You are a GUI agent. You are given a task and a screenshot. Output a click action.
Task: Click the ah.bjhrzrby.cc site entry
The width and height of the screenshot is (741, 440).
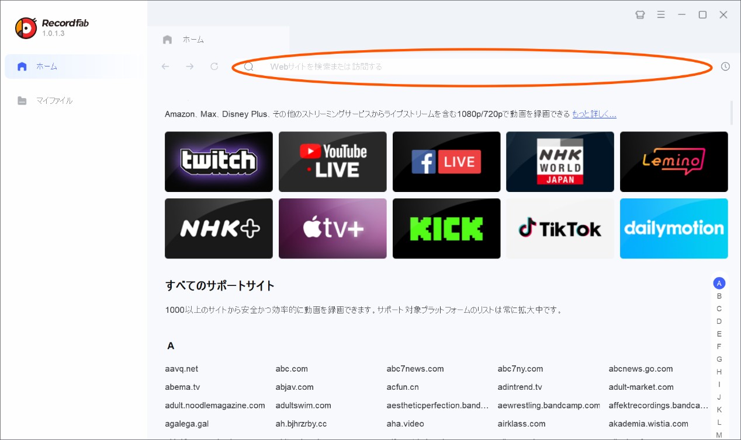[x=301, y=424]
